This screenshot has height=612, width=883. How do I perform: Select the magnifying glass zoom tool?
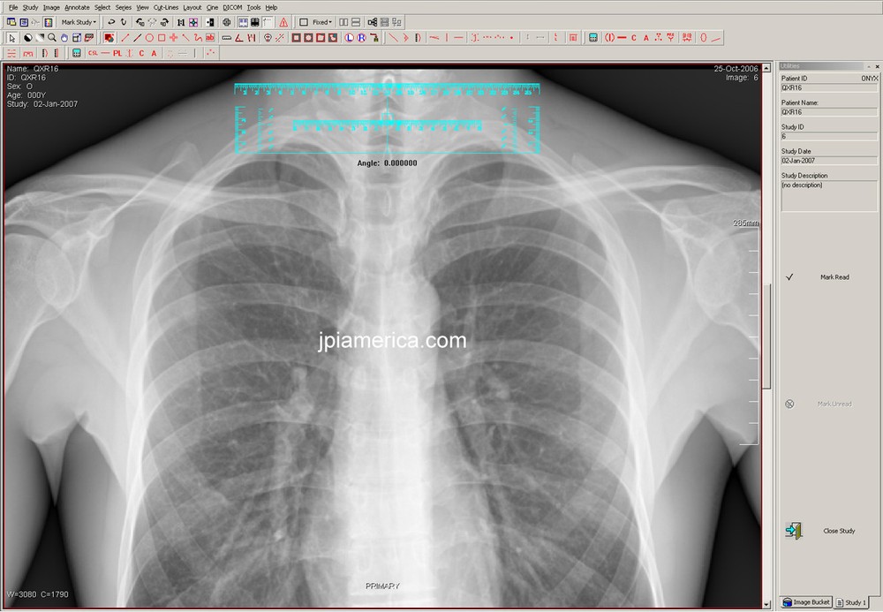(50, 38)
